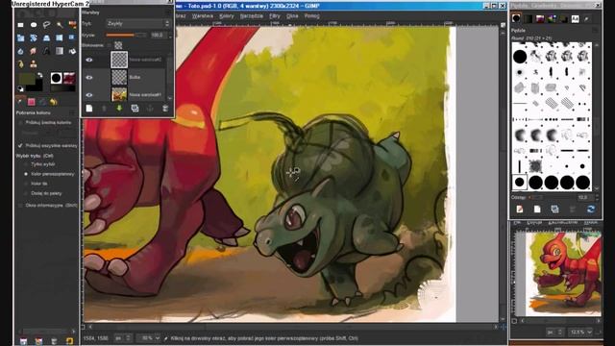615x346 pixels.
Task: Duplicate the selected layer
Action: coord(135,109)
